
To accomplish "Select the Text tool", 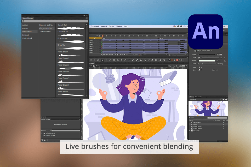I will (x=106, y=60).
